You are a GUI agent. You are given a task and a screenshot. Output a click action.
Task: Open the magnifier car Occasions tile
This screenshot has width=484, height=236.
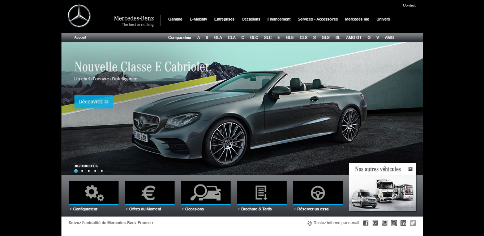pyautogui.click(x=206, y=193)
